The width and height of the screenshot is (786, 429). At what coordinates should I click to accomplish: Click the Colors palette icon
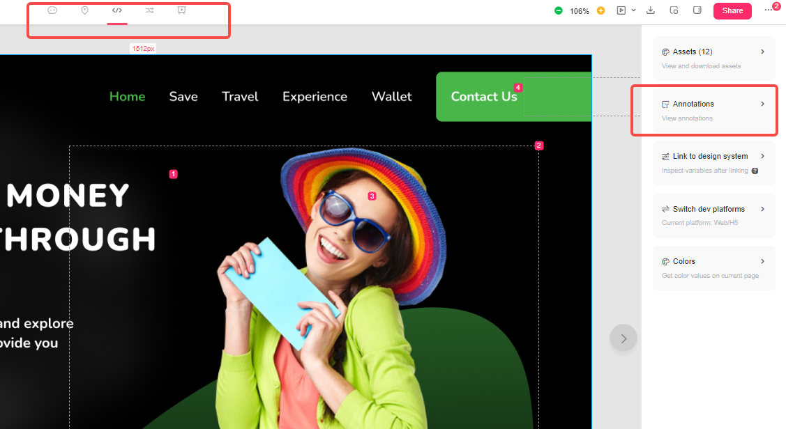pyautogui.click(x=665, y=262)
